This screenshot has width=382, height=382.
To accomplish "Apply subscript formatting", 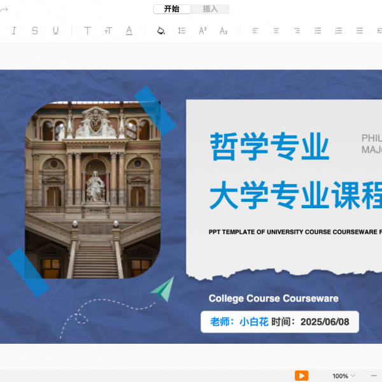I will coord(223,31).
